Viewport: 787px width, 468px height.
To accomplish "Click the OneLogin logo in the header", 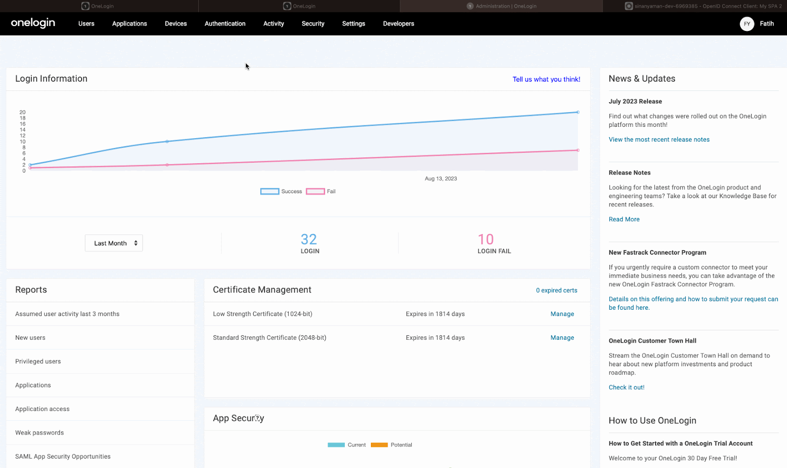I will 33,23.
